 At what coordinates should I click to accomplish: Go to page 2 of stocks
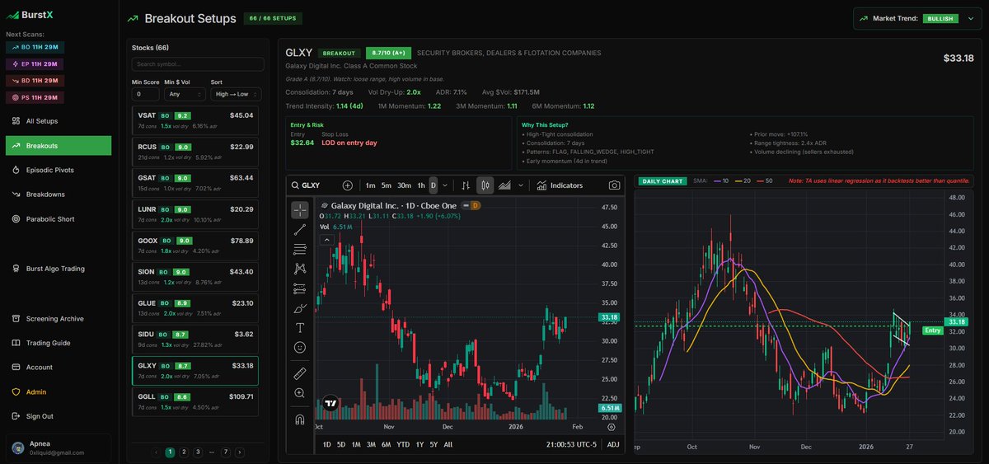click(184, 452)
